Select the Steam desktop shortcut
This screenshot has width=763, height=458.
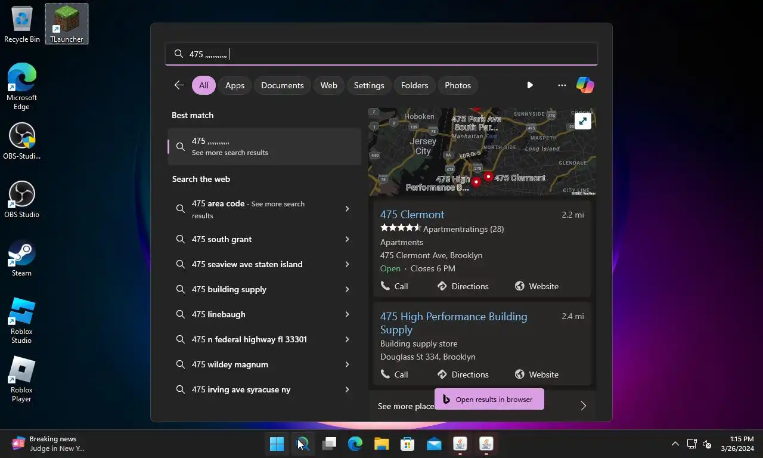pos(22,258)
